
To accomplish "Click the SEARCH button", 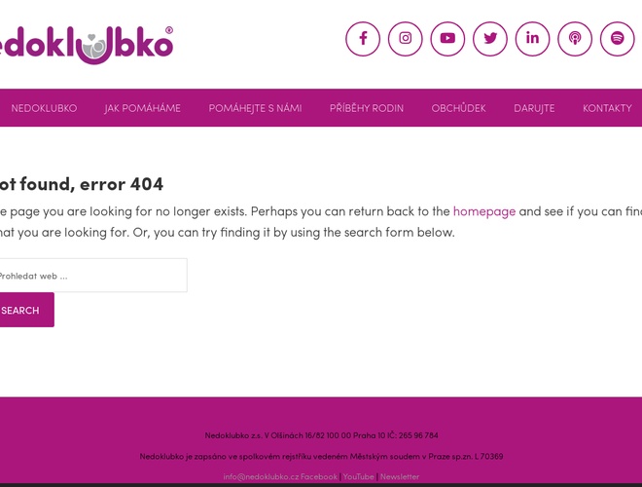I will click(26, 310).
